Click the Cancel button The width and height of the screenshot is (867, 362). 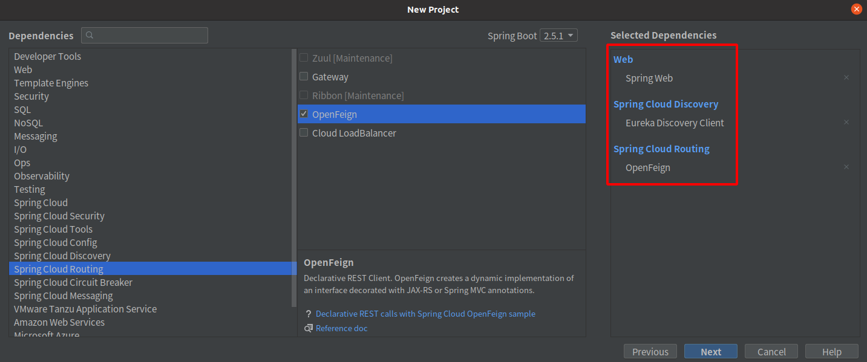(x=771, y=352)
